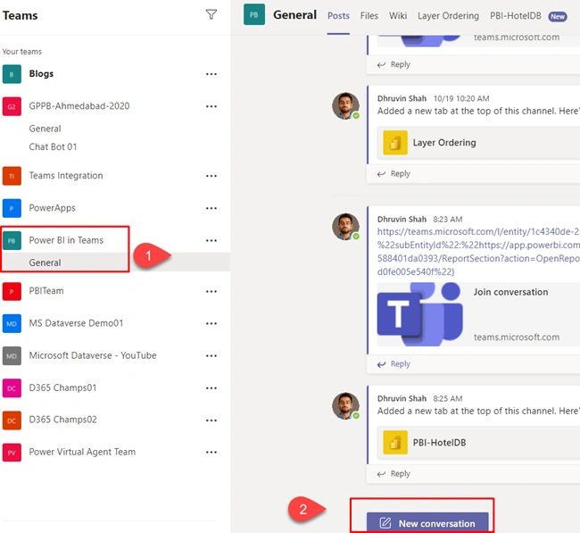580x533 pixels.
Task: Start a New conversation
Action: (427, 522)
